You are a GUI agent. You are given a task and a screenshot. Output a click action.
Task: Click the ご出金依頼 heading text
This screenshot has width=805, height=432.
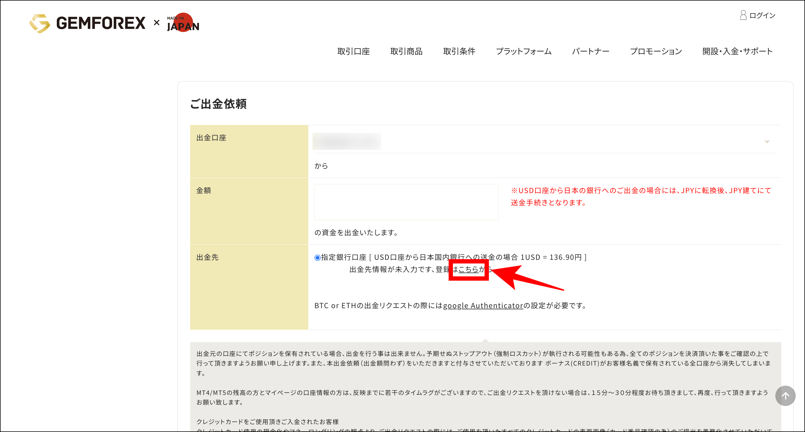218,104
